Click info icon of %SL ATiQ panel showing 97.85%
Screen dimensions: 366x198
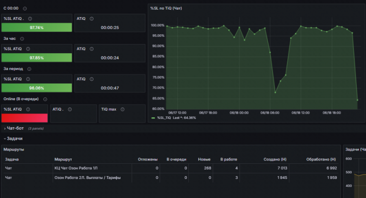(x=28, y=49)
